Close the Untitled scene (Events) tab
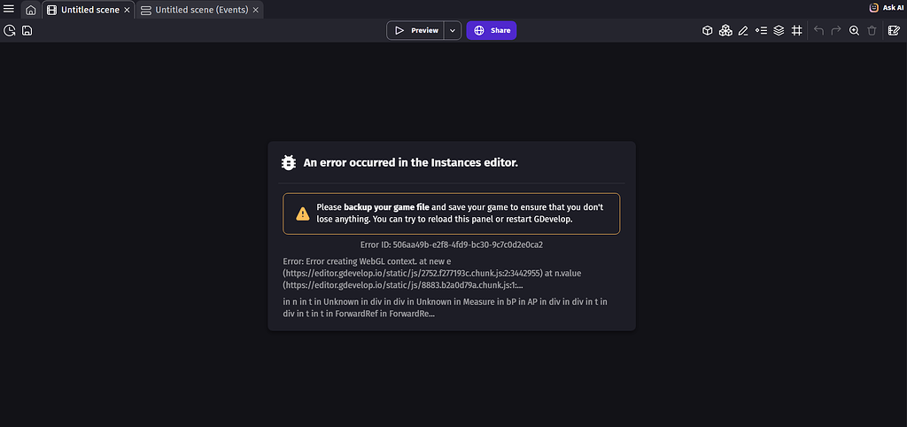Screen dimensions: 907x427 click(255, 10)
